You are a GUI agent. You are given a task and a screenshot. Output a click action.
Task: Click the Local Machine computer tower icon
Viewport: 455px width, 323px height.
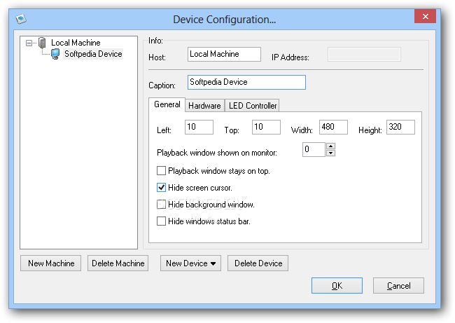click(x=43, y=43)
